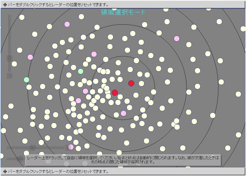Select the pink dot in the upper right
This screenshot has width=246, height=176.
pos(177,38)
